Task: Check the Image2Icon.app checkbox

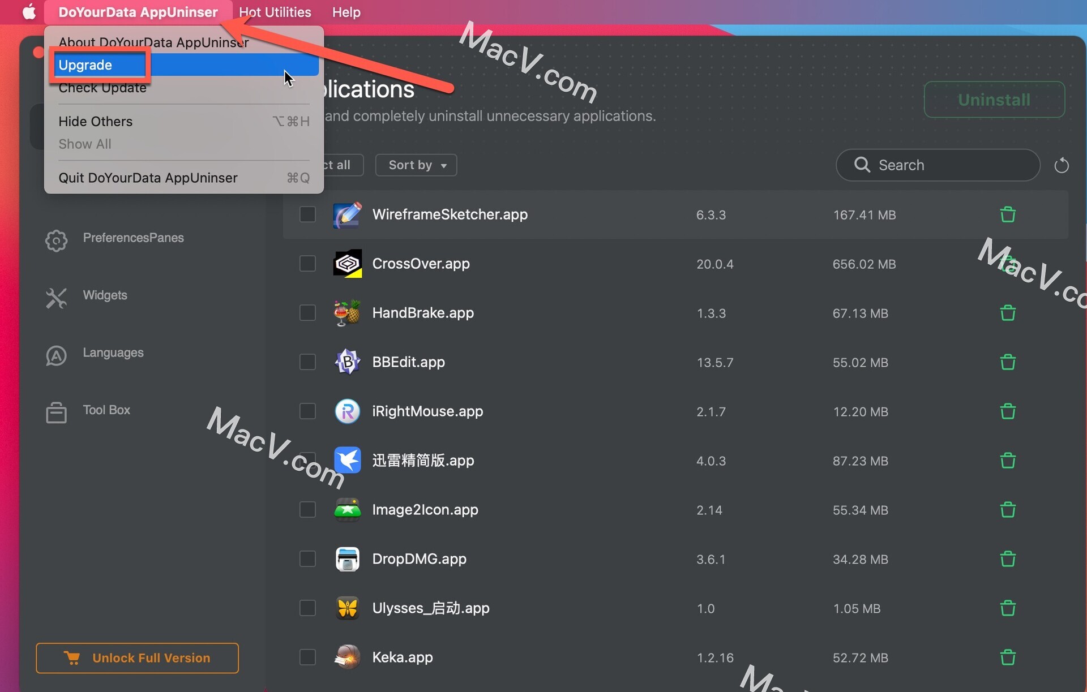Action: coord(307,510)
